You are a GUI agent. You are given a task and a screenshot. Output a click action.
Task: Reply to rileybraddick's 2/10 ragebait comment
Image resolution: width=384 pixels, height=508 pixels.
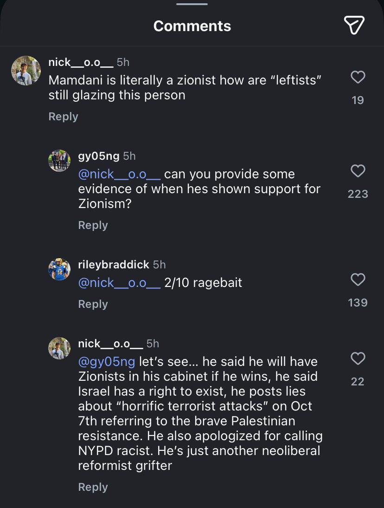[x=93, y=304]
